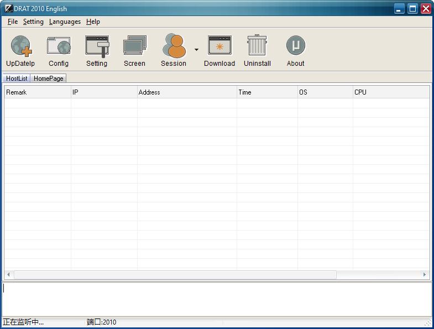Screen dimensions: 434x329
Task: Click the Uninstall trash can icon
Action: pyautogui.click(x=257, y=46)
